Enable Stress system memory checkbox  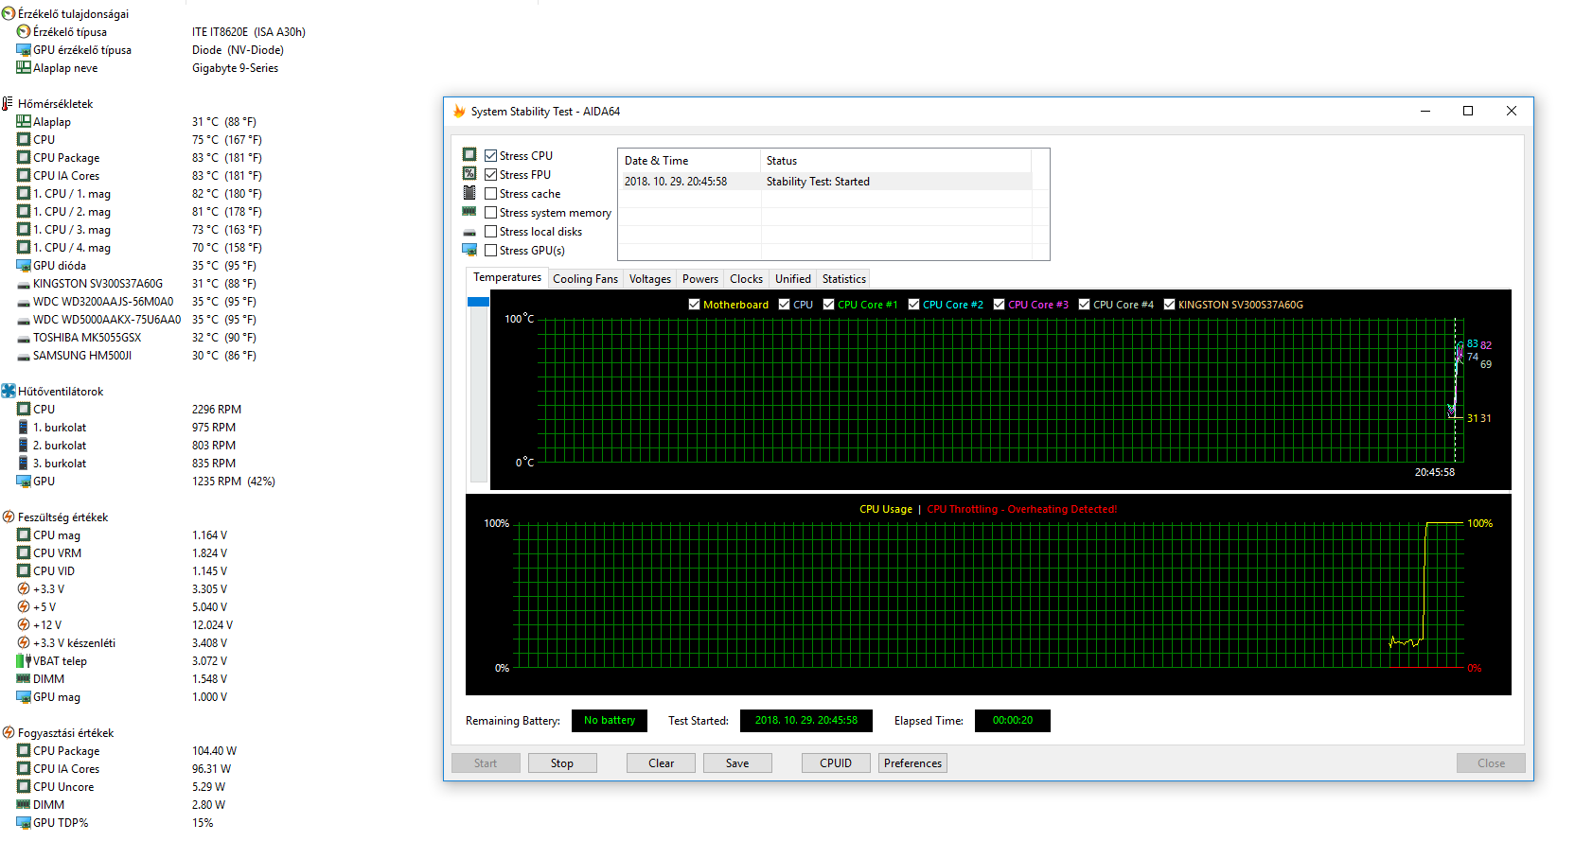pos(491,213)
